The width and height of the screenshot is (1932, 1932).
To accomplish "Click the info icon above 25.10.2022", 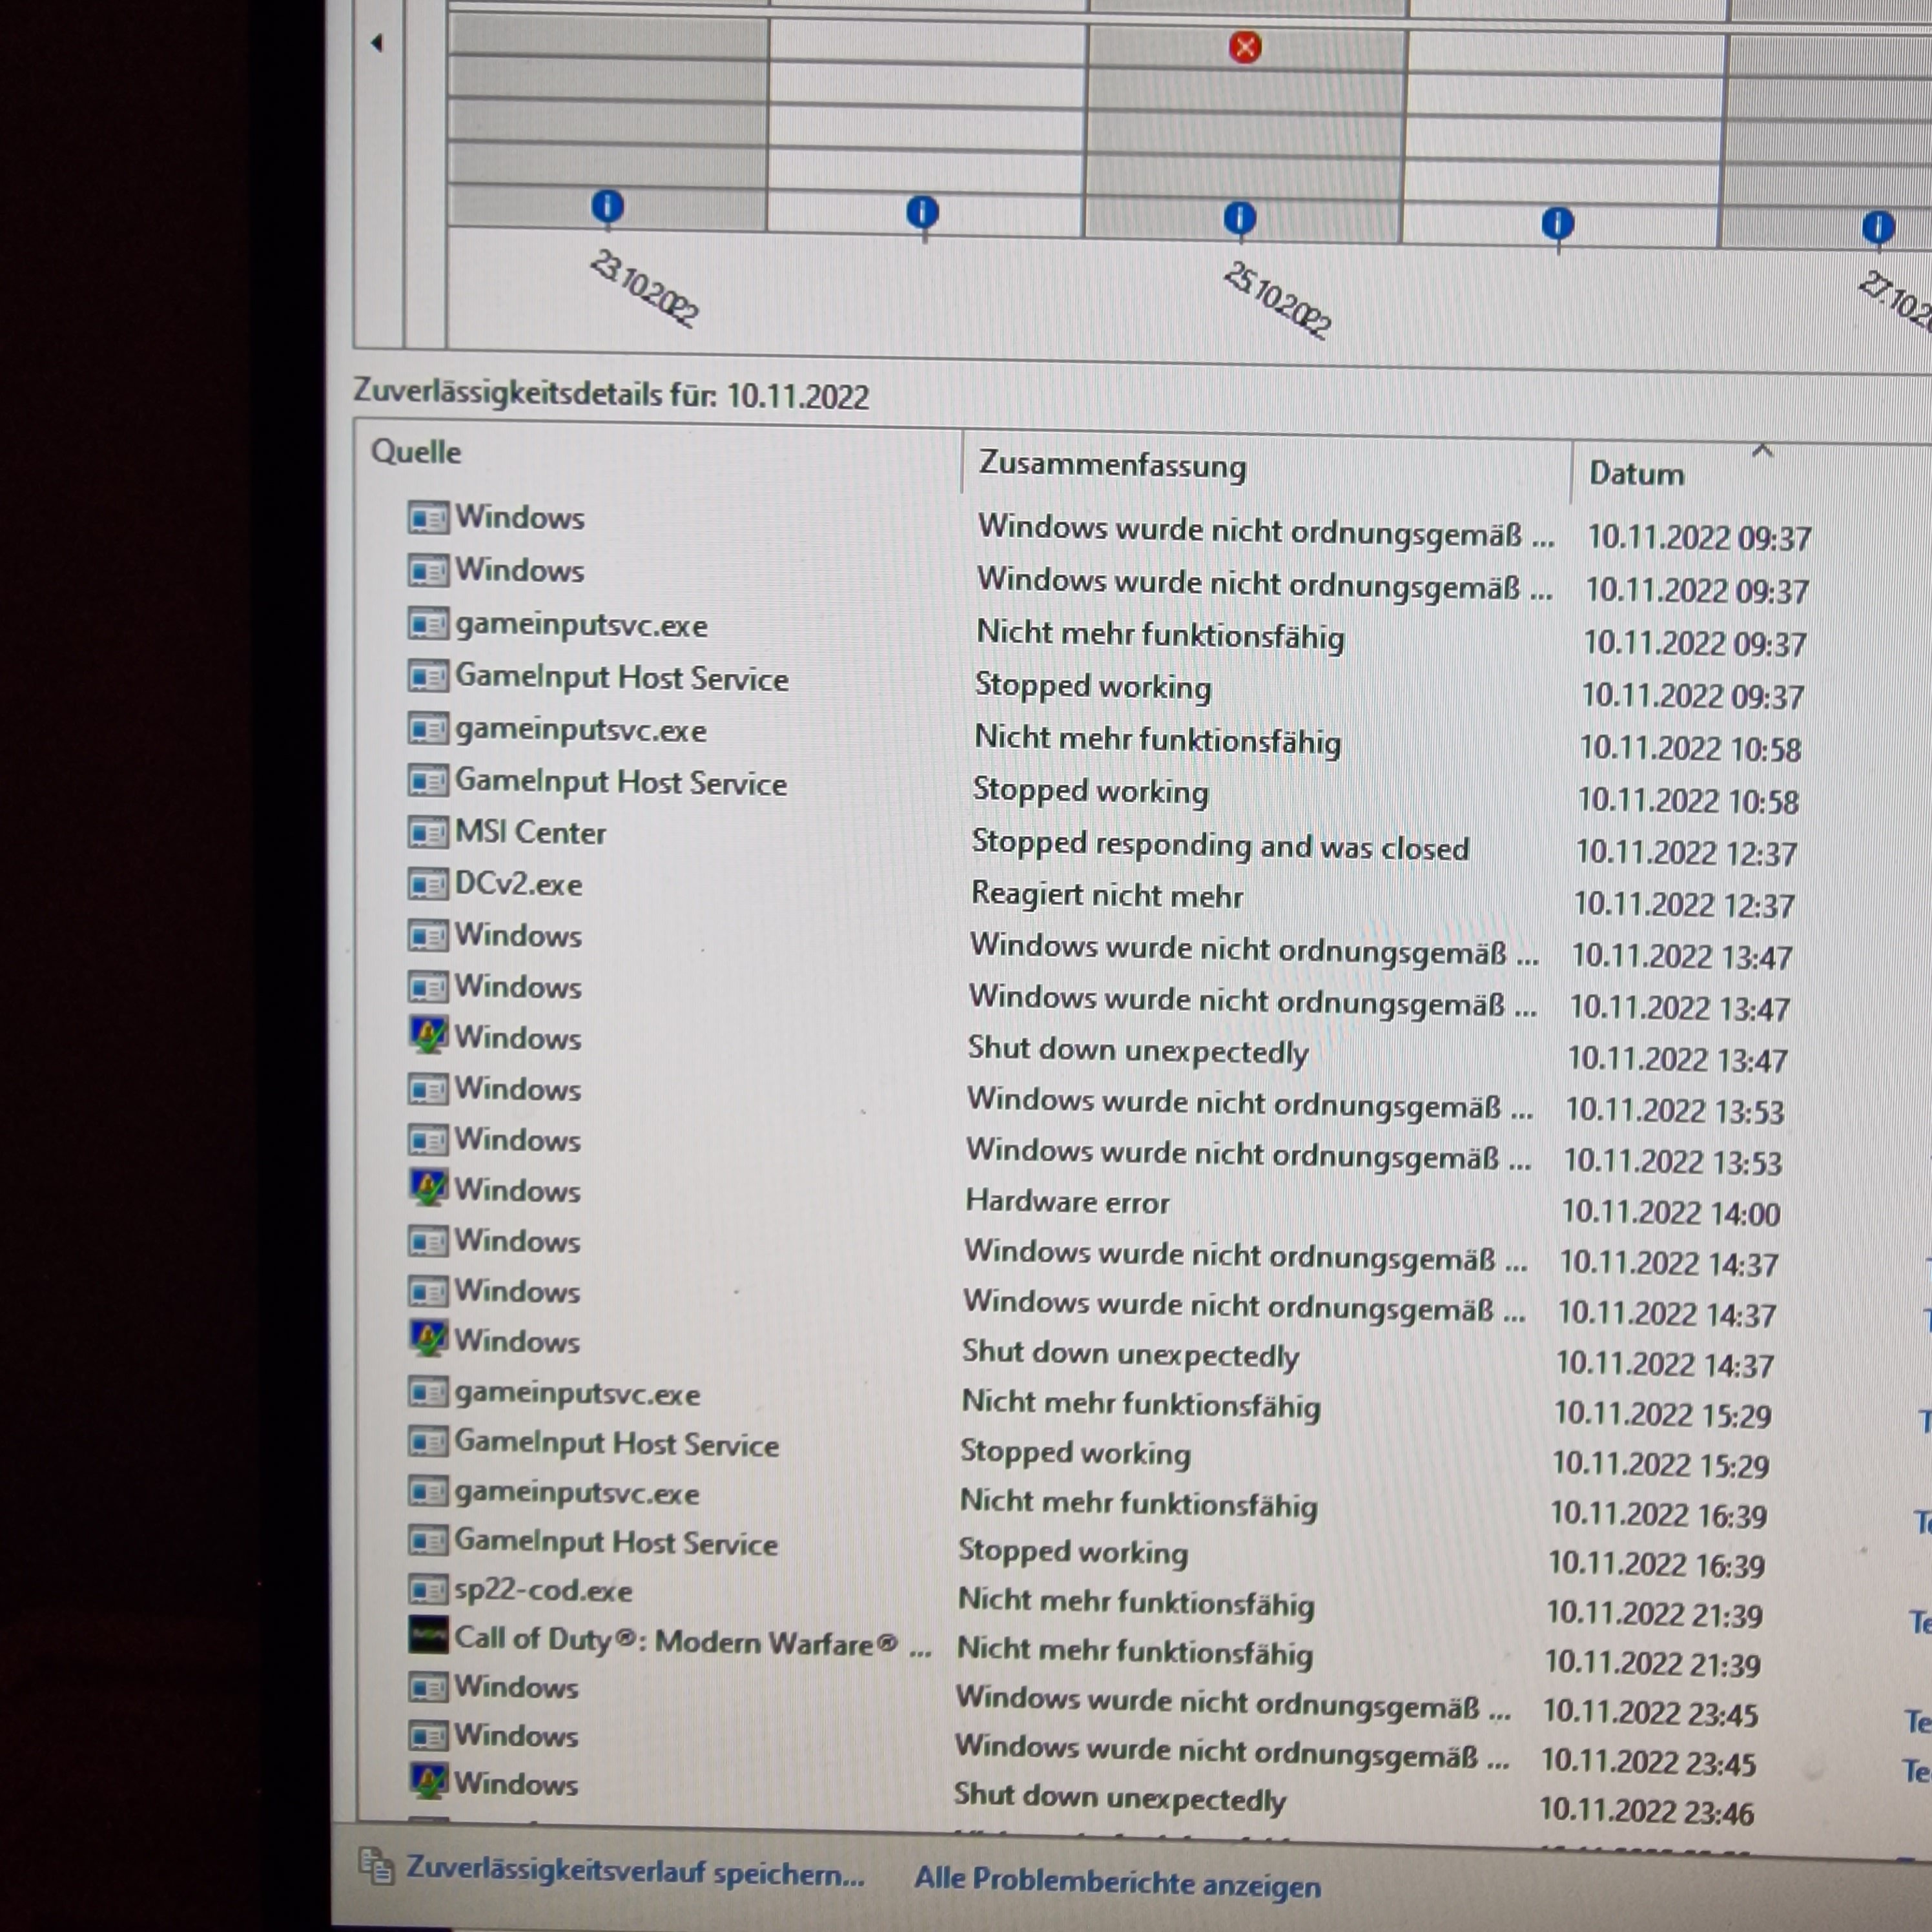I will pos(1240,218).
